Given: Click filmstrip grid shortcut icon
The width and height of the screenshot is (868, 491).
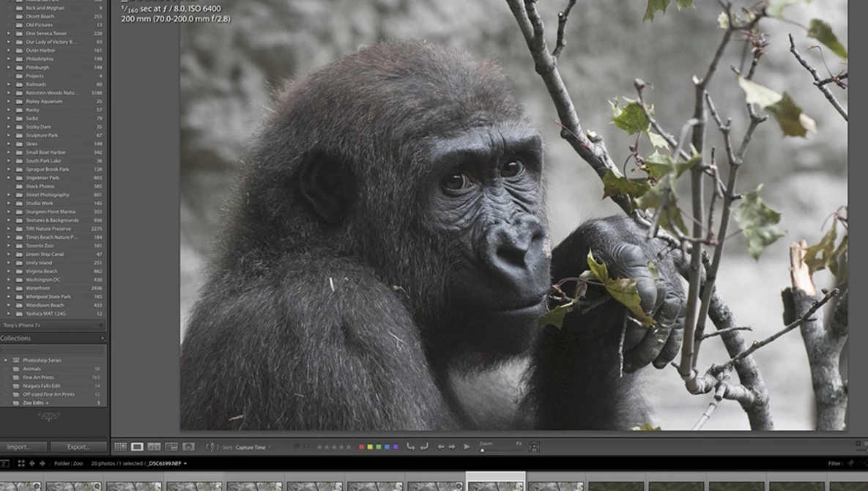Looking at the screenshot, I should coord(21,463).
